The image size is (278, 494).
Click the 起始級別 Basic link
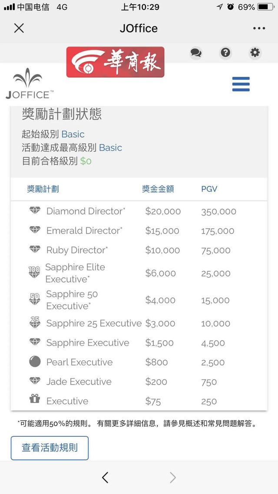point(73,134)
